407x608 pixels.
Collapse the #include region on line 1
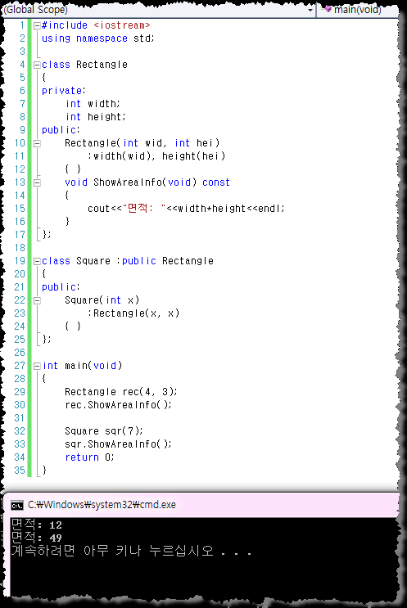click(37, 25)
